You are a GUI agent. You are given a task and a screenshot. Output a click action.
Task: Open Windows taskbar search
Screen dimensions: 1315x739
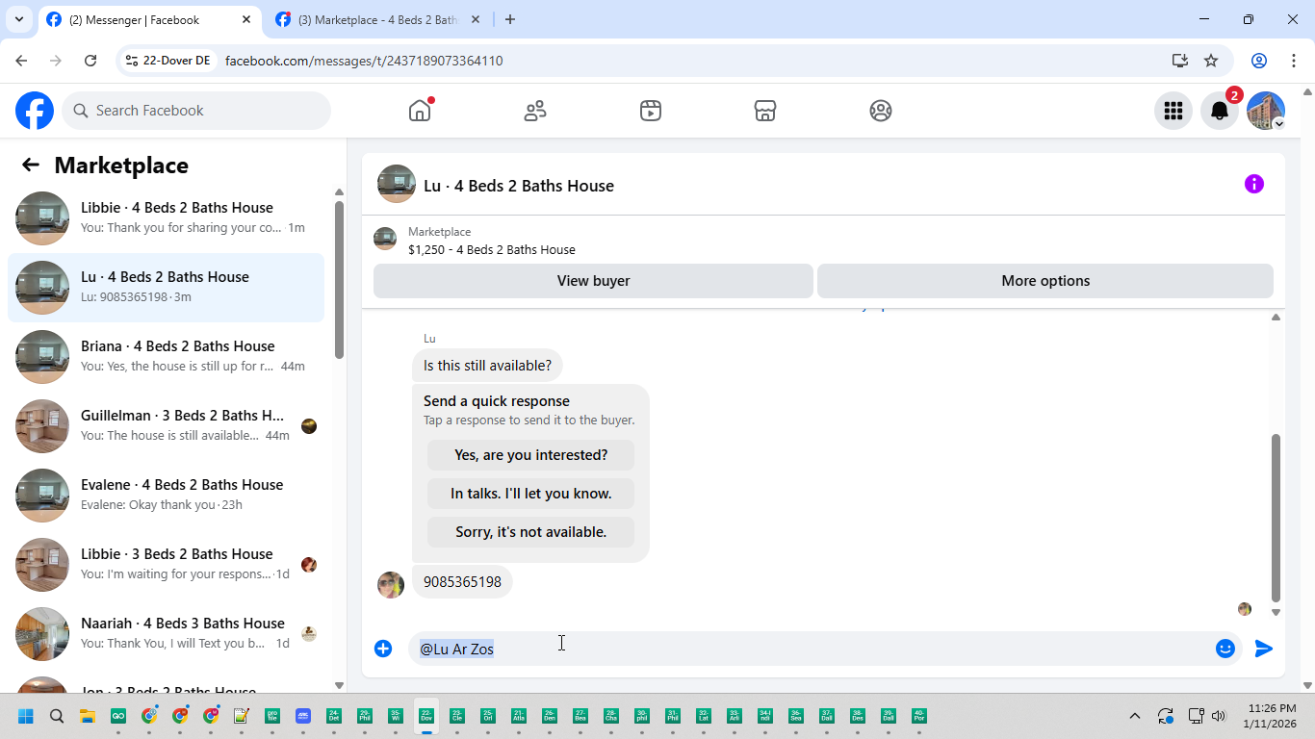tap(56, 716)
